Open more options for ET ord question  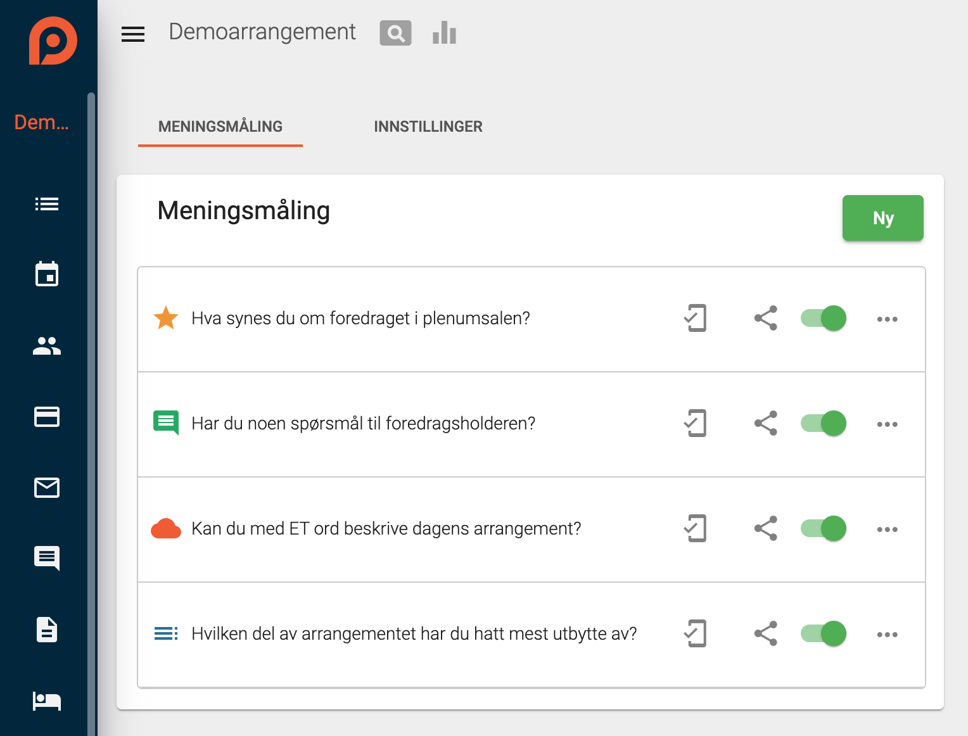(x=887, y=530)
